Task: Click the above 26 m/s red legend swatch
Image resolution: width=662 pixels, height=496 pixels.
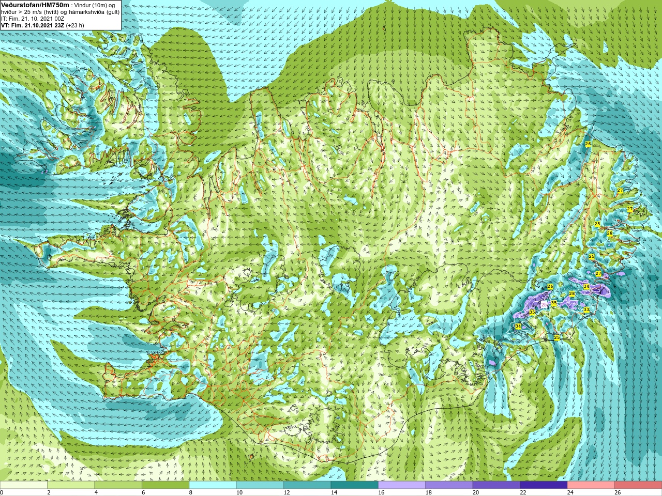Action: (x=638, y=485)
